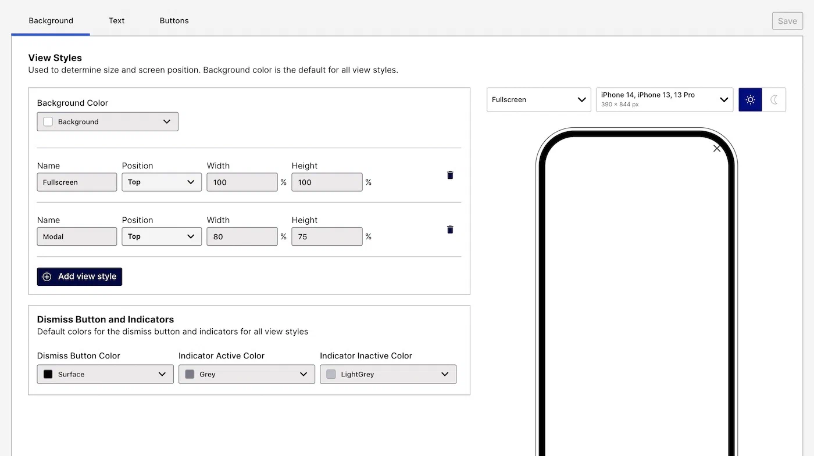Screen dimensions: 814x456
Task: Open the Indicator Active Color dropdown
Action: click(x=247, y=375)
